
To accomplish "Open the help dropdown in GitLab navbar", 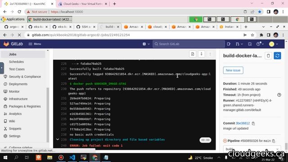I will tap(260, 44).
